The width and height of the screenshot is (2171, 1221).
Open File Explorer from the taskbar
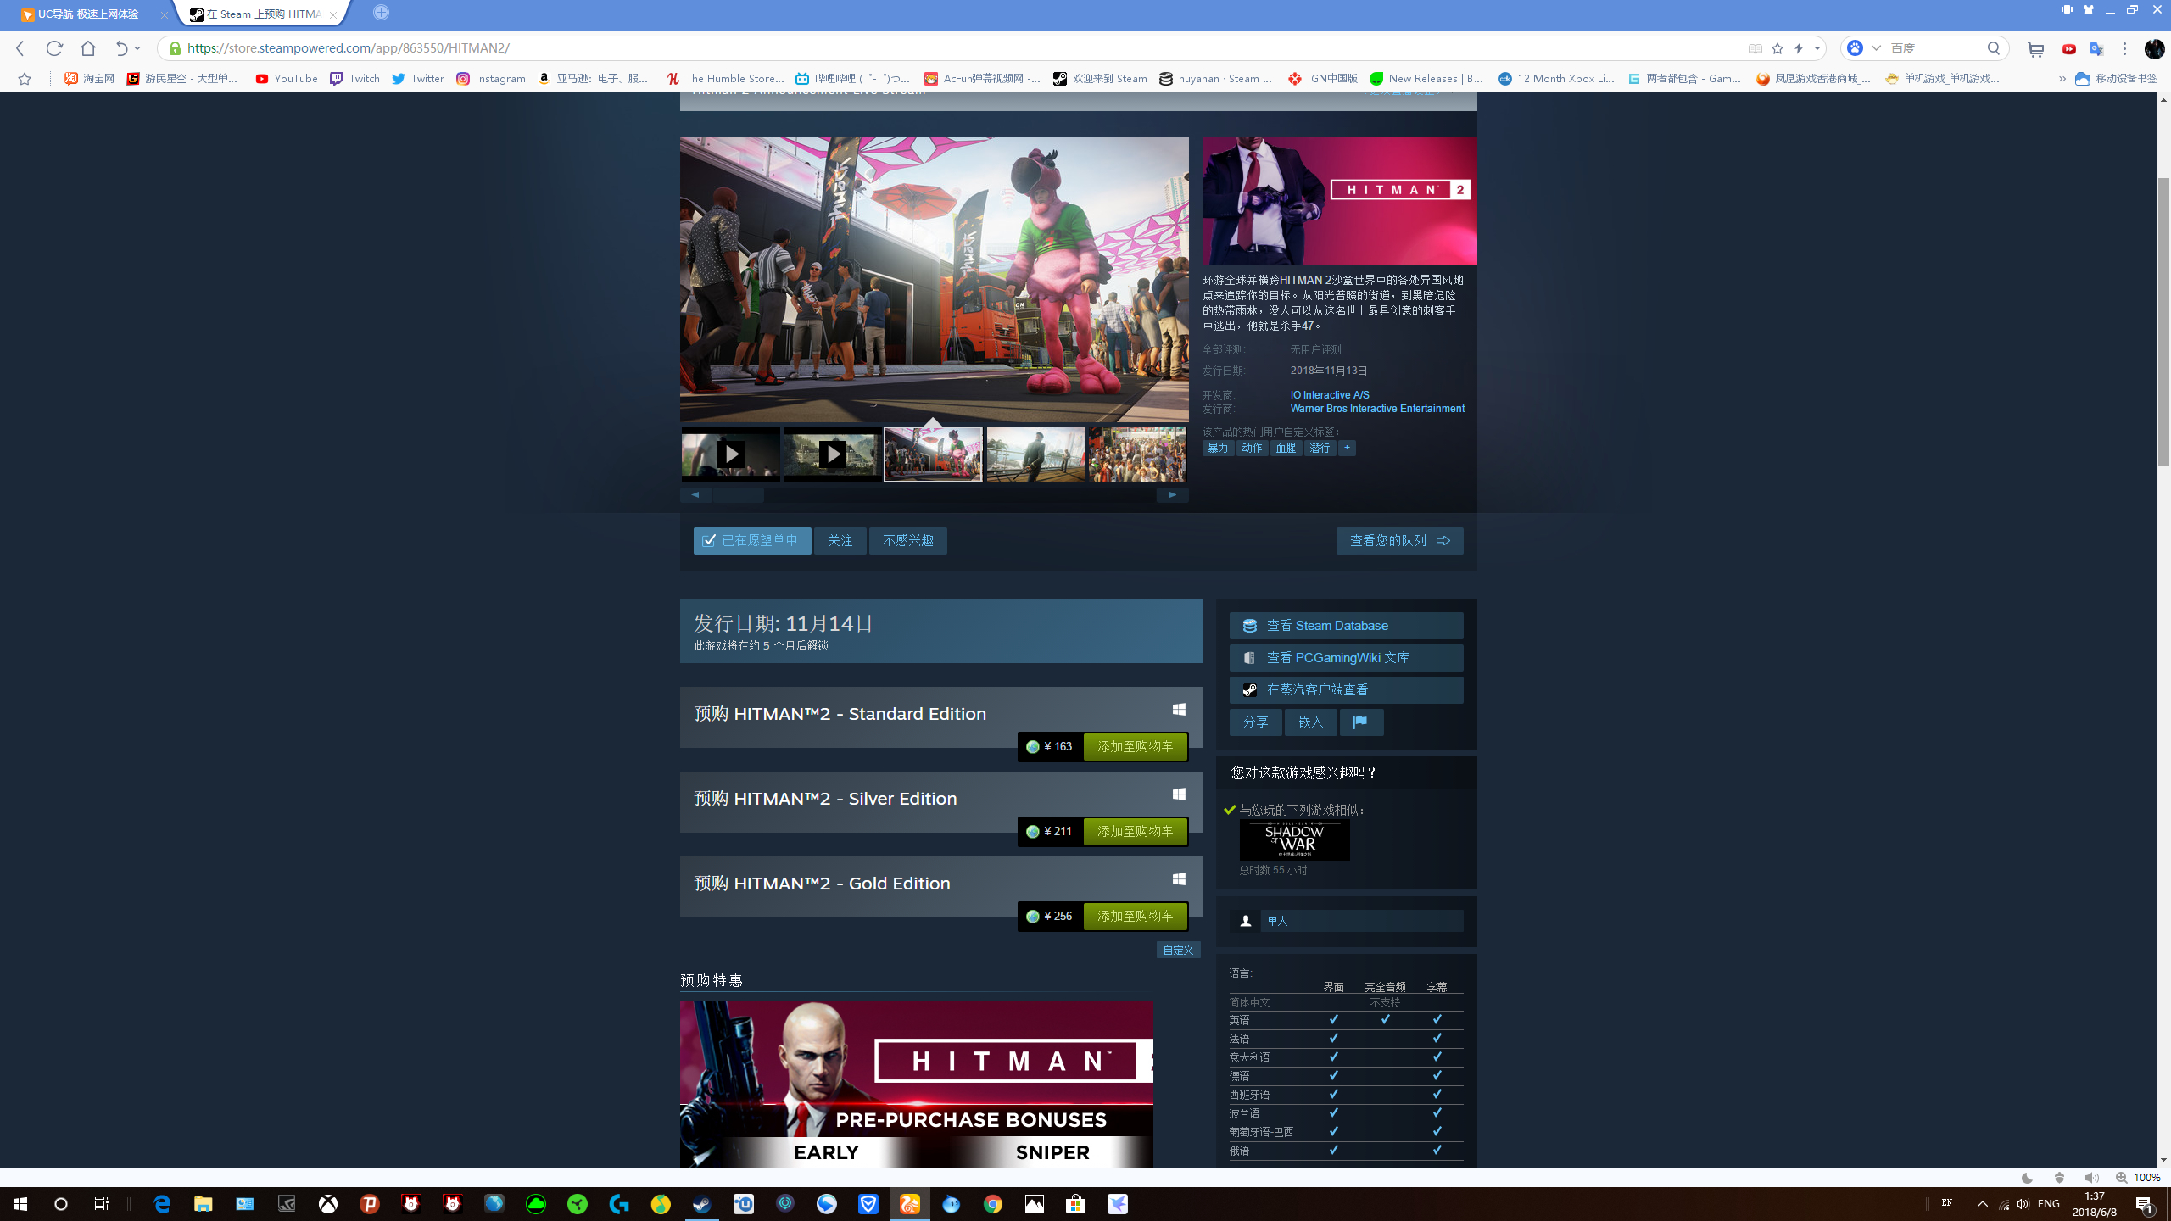203,1204
